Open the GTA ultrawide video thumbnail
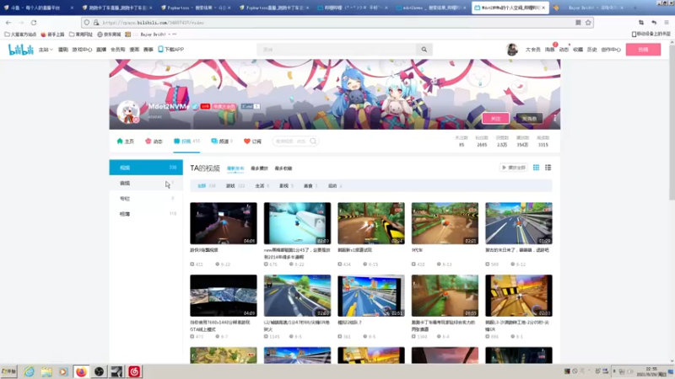The width and height of the screenshot is (675, 379). tap(224, 296)
